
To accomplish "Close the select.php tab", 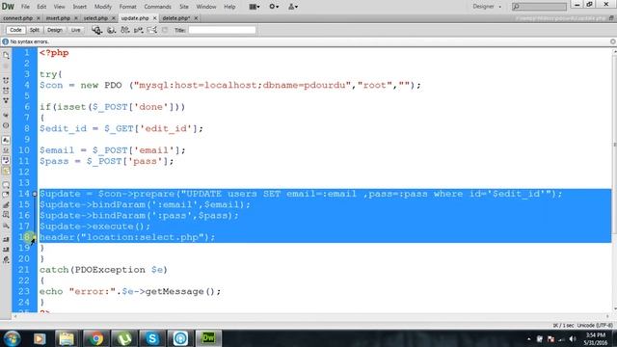I will click(x=114, y=18).
